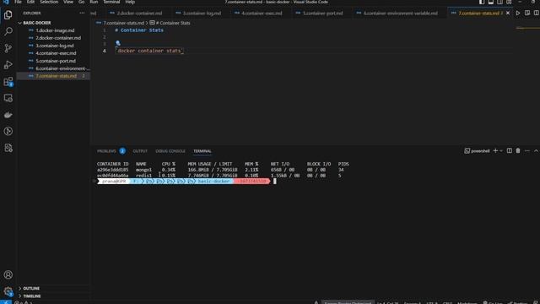Open 5.container-port.md in explorer

(x=56, y=61)
